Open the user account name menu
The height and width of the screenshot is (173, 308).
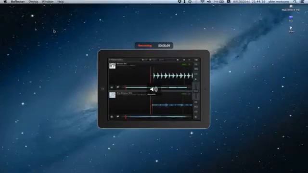click(x=279, y=1)
